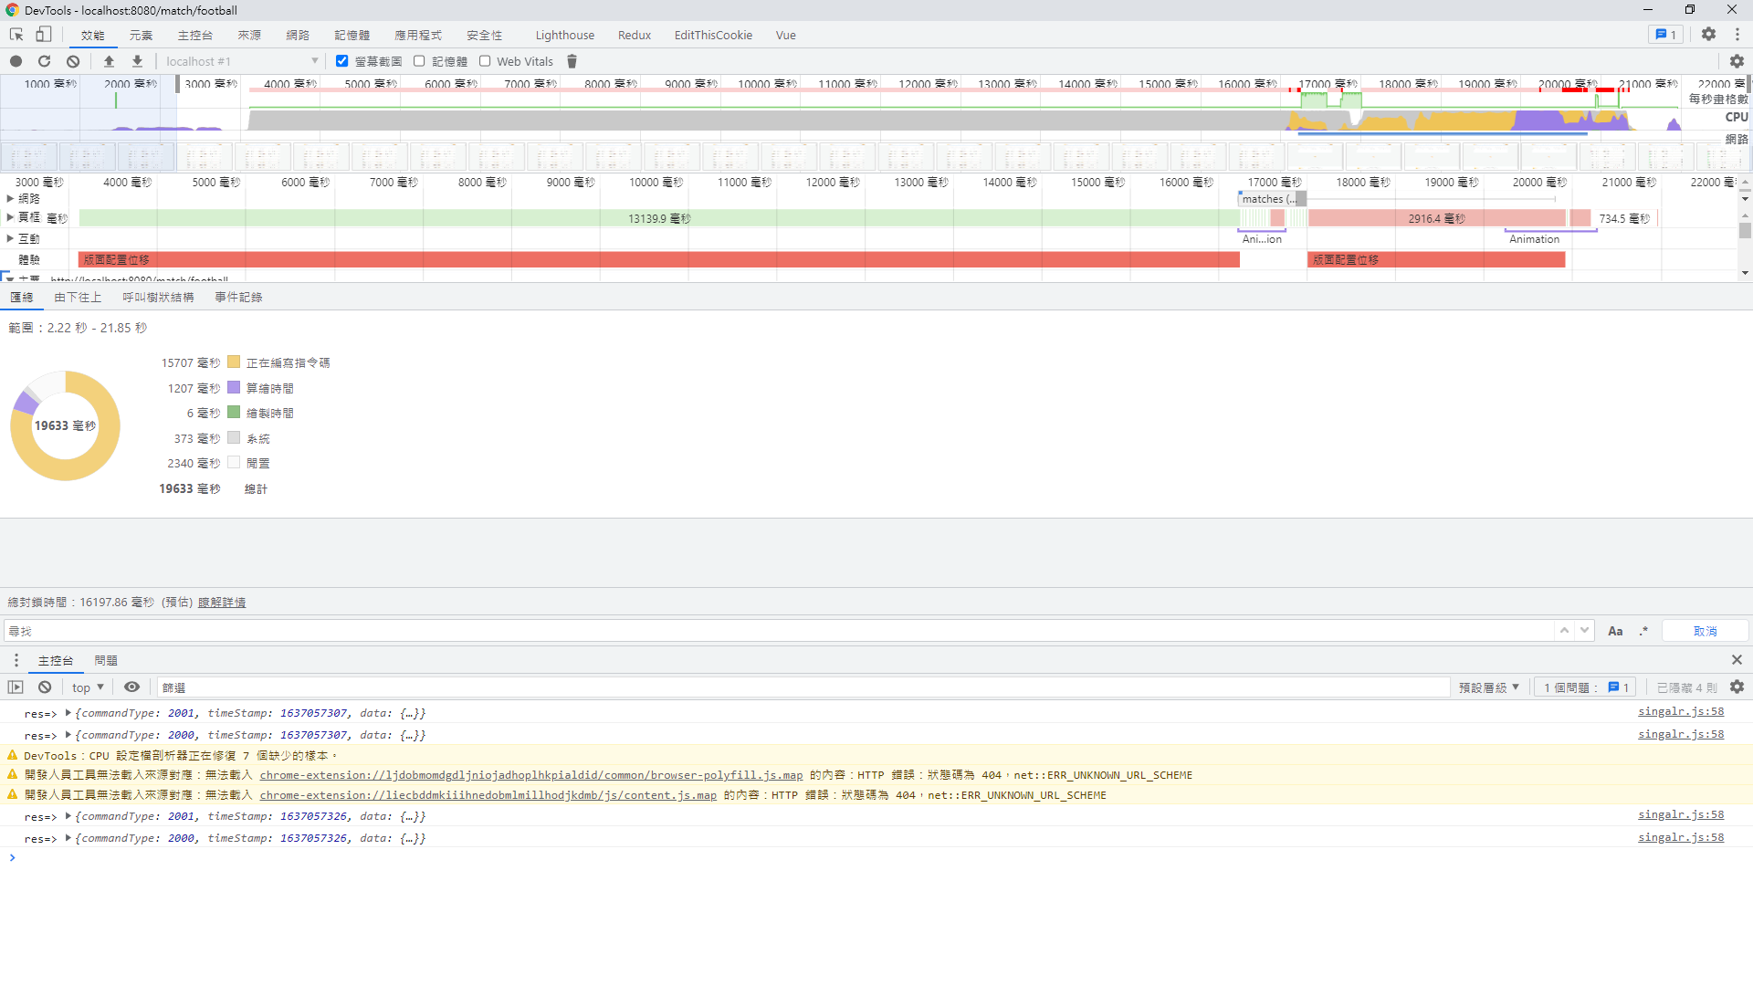
Task: Open singalr.js:58 source link
Action: [x=1680, y=712]
